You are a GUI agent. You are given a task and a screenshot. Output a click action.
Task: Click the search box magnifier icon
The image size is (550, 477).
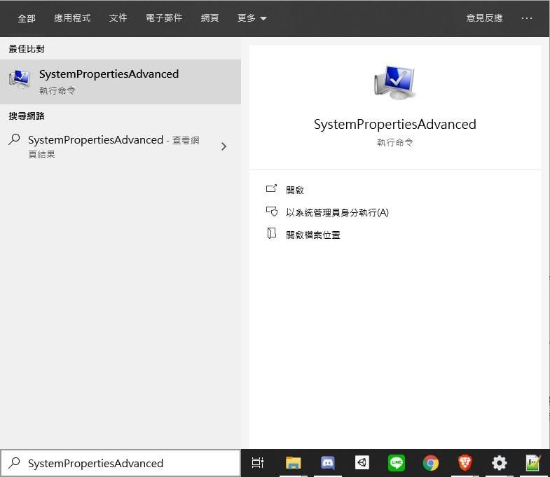[x=14, y=463]
